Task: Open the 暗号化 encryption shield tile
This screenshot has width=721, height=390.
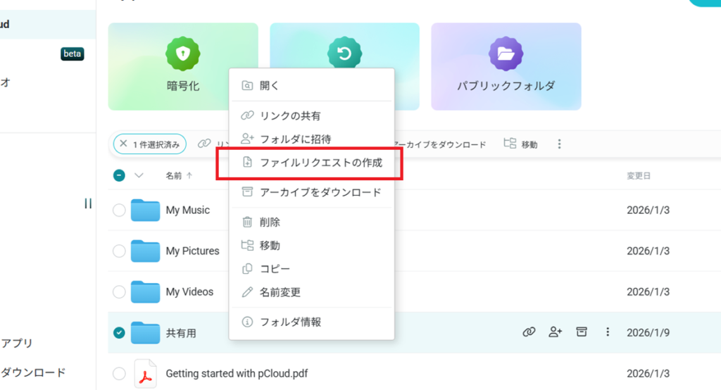Action: pos(183,55)
